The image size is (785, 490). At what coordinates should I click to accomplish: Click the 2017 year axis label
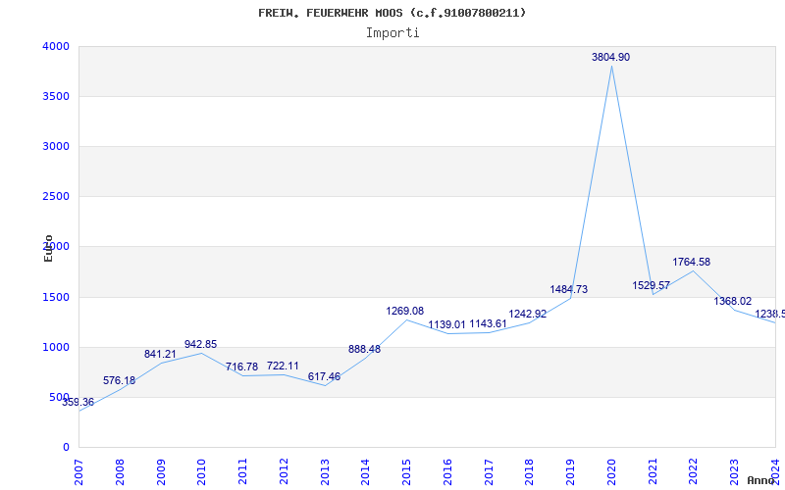tap(489, 472)
